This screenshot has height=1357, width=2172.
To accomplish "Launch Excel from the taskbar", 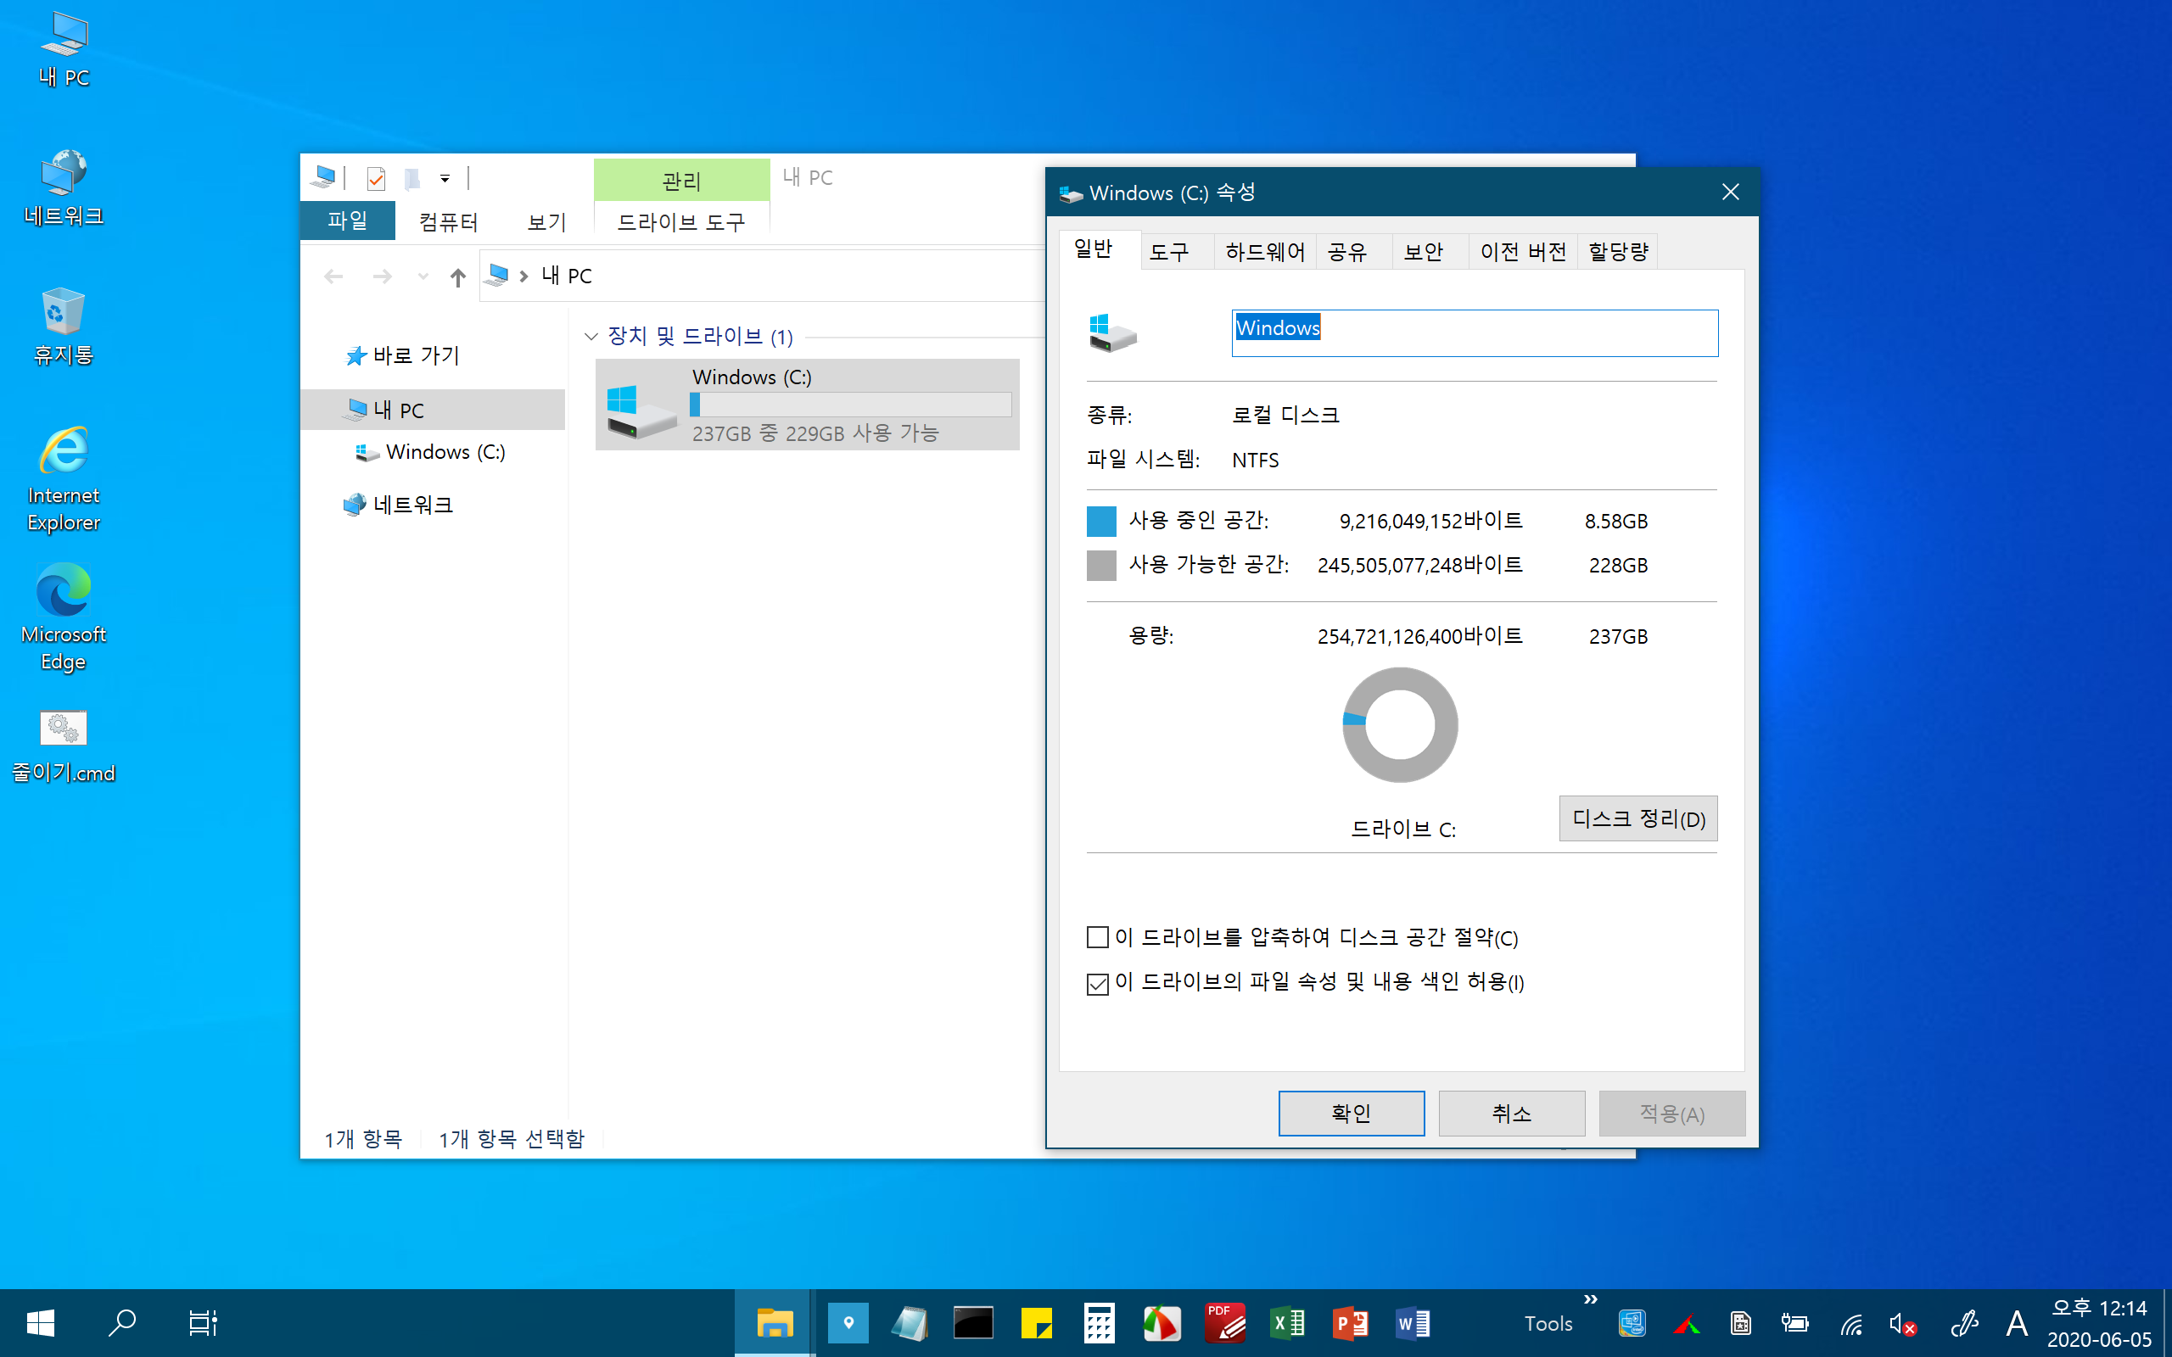I will pyautogui.click(x=1288, y=1323).
